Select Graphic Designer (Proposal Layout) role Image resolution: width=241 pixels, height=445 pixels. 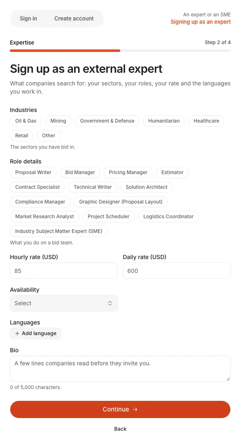121,202
